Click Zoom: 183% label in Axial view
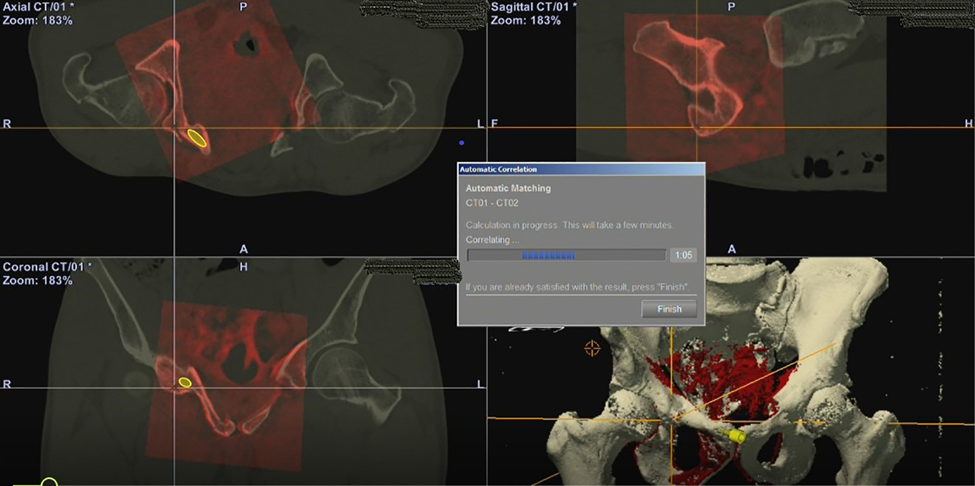Image resolution: width=975 pixels, height=486 pixels. [37, 21]
